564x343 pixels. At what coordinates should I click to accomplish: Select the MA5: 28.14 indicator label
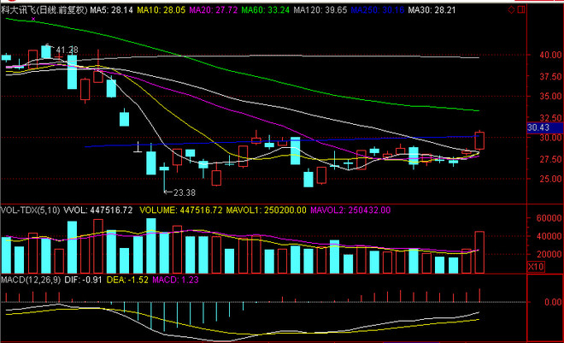tap(111, 10)
